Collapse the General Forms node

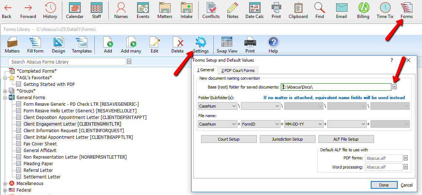click(5, 98)
